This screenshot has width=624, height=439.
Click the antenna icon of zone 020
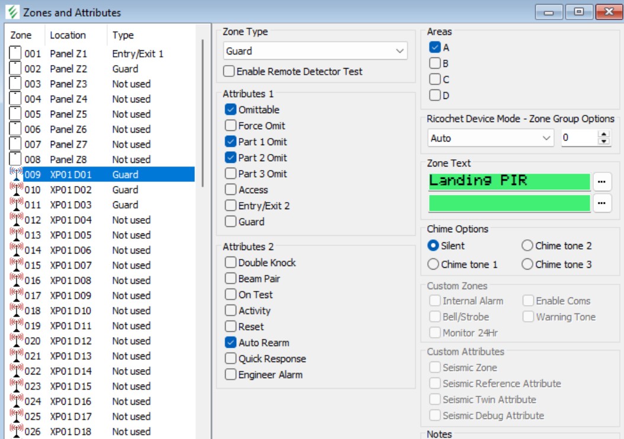(x=16, y=341)
